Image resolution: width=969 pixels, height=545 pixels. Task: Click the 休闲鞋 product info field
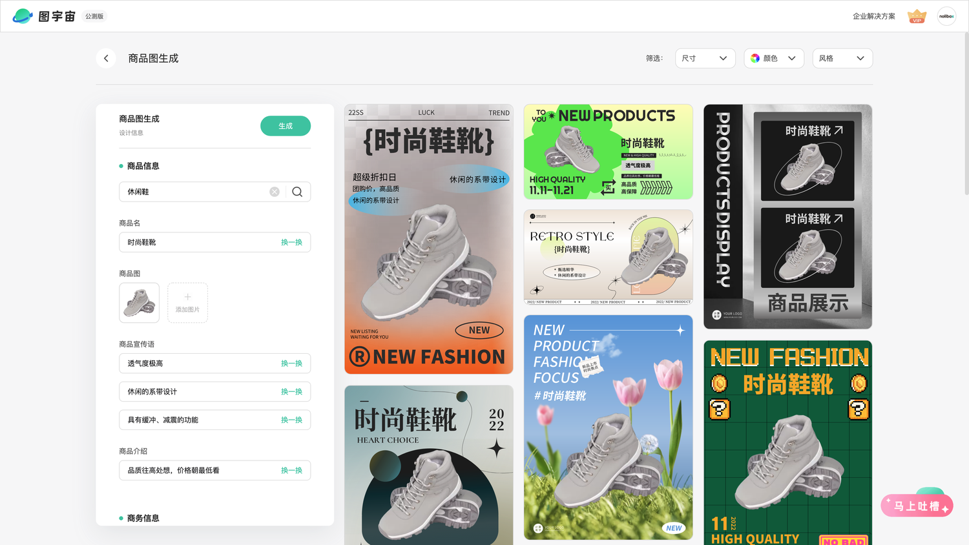214,192
